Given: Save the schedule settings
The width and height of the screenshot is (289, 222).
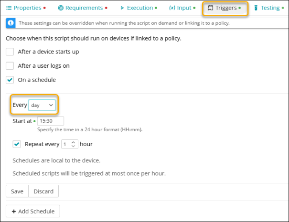Looking at the screenshot, I should (17, 191).
